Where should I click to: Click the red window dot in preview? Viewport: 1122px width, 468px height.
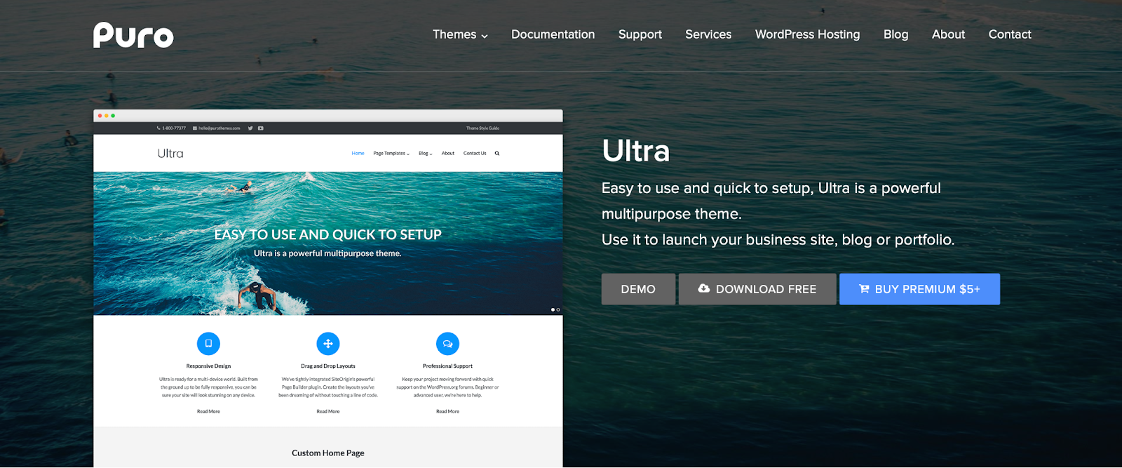tap(100, 116)
